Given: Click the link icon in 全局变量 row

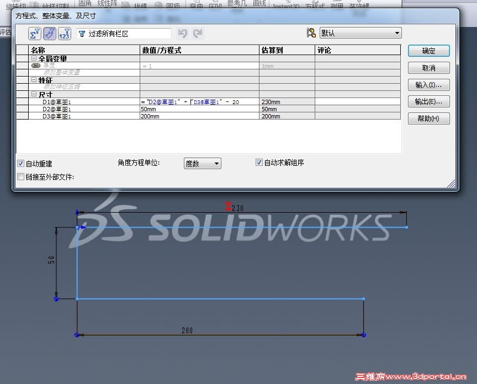Looking at the screenshot, I should (36, 66).
